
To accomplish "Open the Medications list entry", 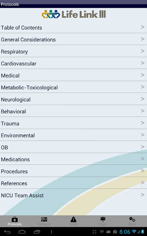I will [x=73, y=159].
